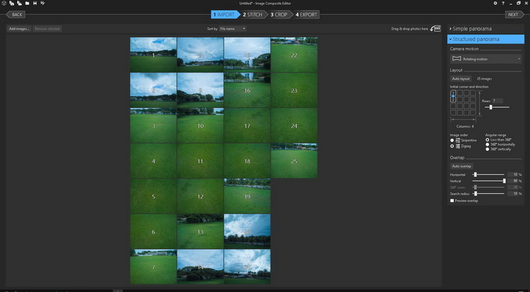Click the Auto overlap button
This screenshot has width=530, height=292.
click(x=462, y=166)
